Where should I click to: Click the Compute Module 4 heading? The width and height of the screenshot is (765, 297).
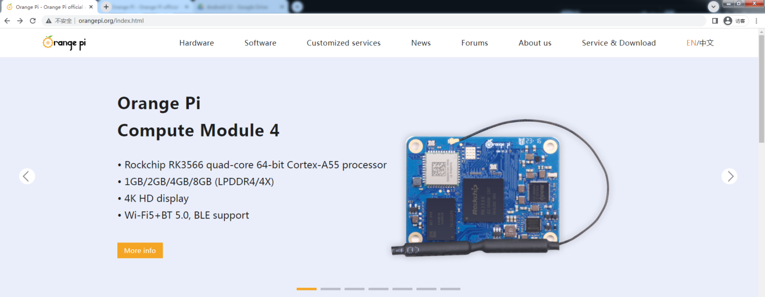coord(198,130)
